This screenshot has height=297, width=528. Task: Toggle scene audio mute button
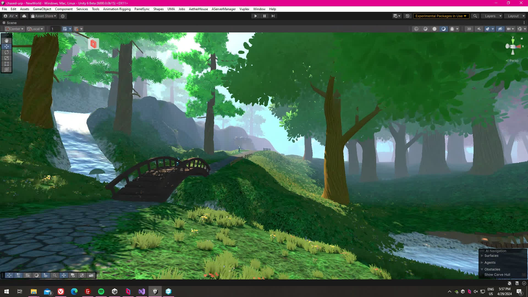click(x=479, y=29)
